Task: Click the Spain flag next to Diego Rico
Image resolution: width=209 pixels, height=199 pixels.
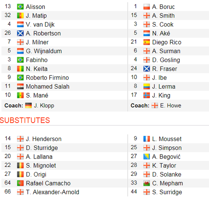Action: [147, 42]
